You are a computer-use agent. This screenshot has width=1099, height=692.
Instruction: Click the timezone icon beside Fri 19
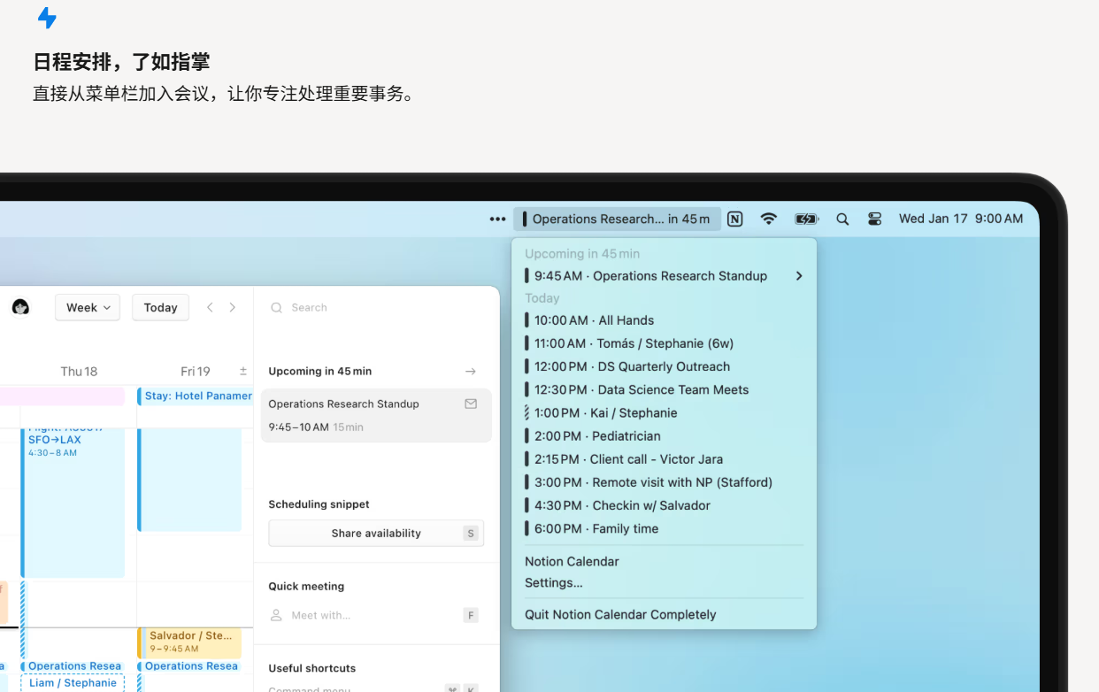tap(242, 371)
